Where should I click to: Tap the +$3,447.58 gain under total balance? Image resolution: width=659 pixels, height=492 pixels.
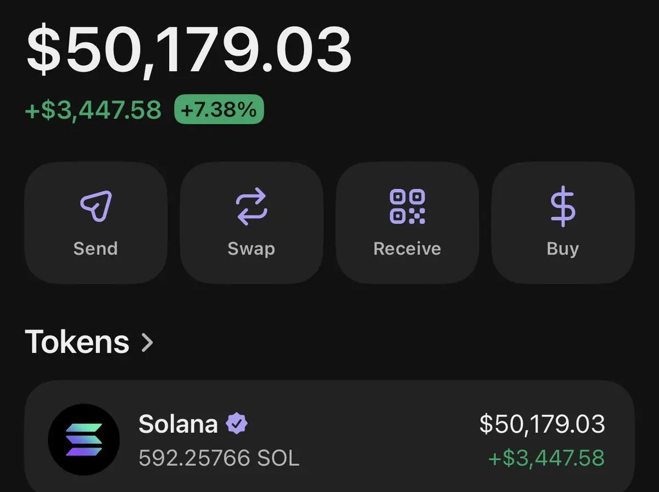(93, 110)
